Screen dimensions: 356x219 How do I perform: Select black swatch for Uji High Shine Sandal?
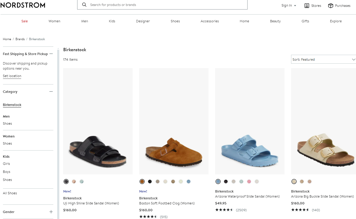(66, 182)
